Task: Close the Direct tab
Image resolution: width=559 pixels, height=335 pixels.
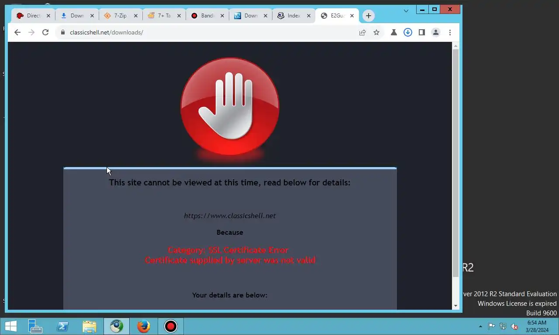Action: pyautogui.click(x=48, y=16)
